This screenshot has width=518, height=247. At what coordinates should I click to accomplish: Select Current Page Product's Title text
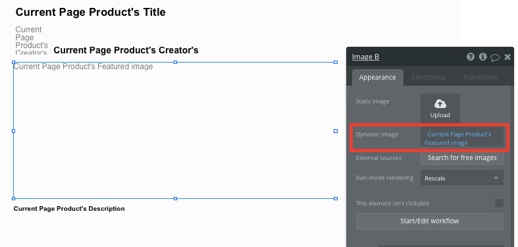(x=91, y=13)
